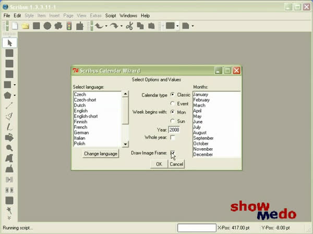This screenshot has width=313, height=234.
Task: Click the empty status bar field
Action: [197, 228]
